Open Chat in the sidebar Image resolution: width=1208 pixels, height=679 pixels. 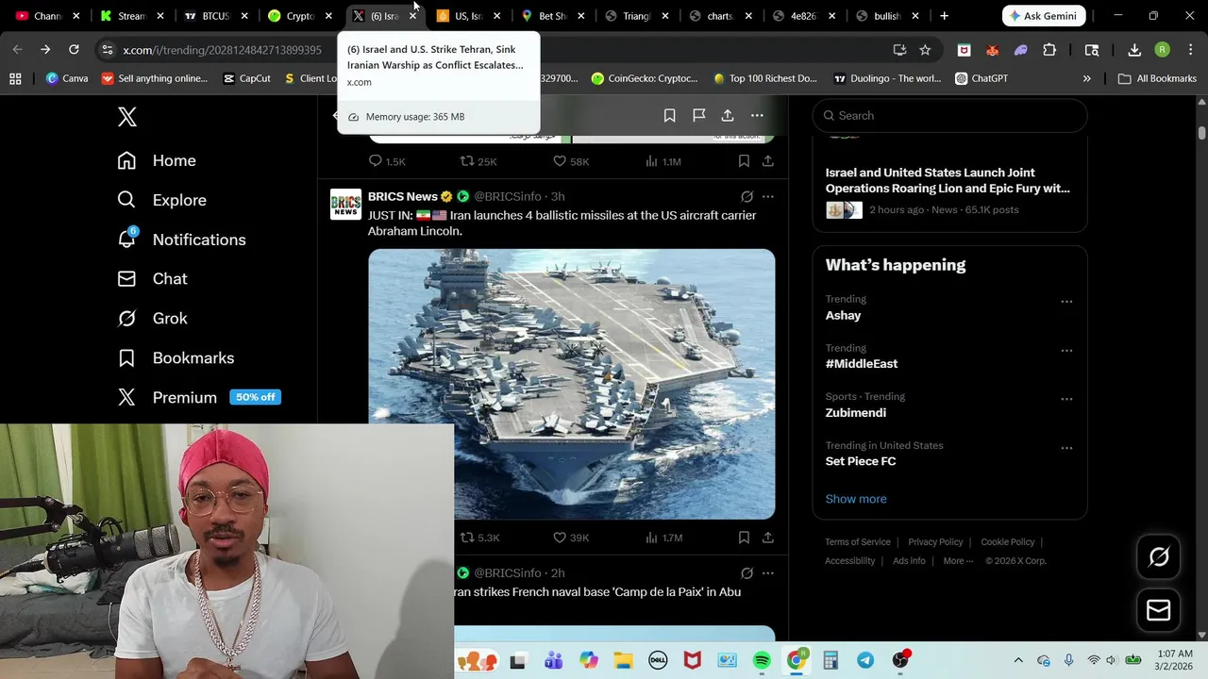coord(152,279)
